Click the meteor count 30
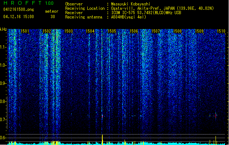 click(53, 17)
